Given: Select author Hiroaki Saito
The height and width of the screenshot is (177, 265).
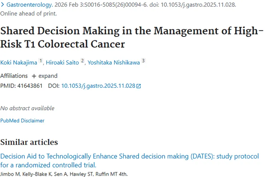Looking at the screenshot, I should click(x=63, y=63).
